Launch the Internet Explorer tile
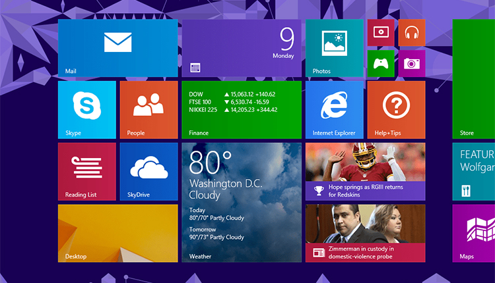The height and width of the screenshot is (283, 495). click(334, 109)
